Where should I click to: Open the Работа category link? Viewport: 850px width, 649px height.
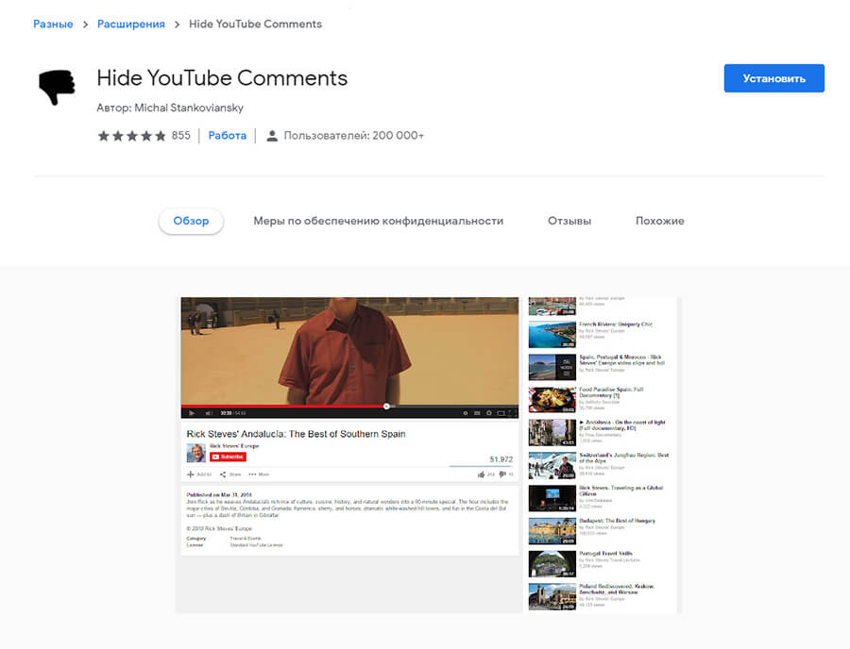227,136
